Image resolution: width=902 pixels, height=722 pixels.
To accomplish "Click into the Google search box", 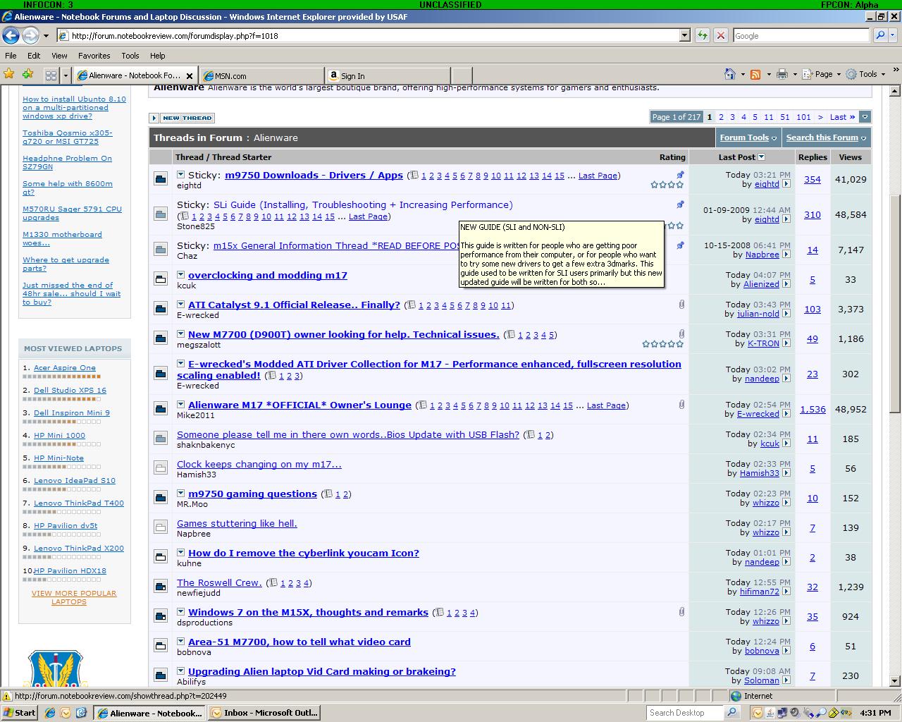I will click(801, 35).
